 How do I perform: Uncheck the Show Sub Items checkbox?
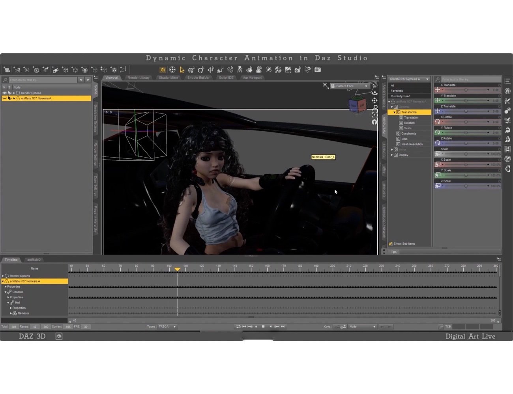pos(390,243)
